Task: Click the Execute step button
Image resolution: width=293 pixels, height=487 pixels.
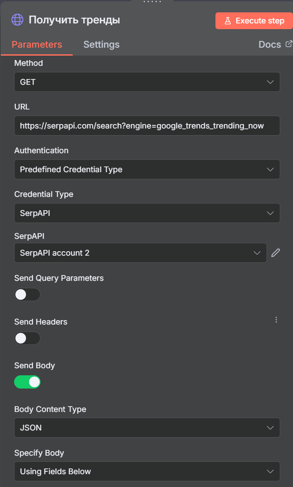Action: tap(254, 21)
